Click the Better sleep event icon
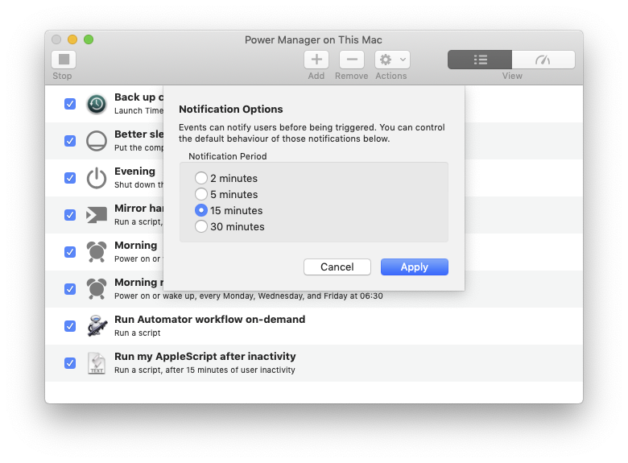628x463 pixels. click(97, 141)
